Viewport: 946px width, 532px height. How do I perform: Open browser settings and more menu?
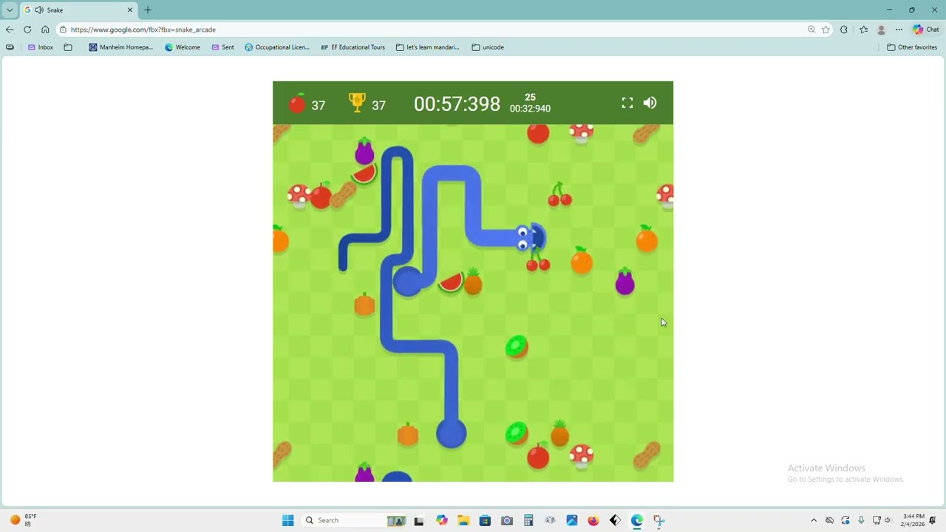click(899, 30)
